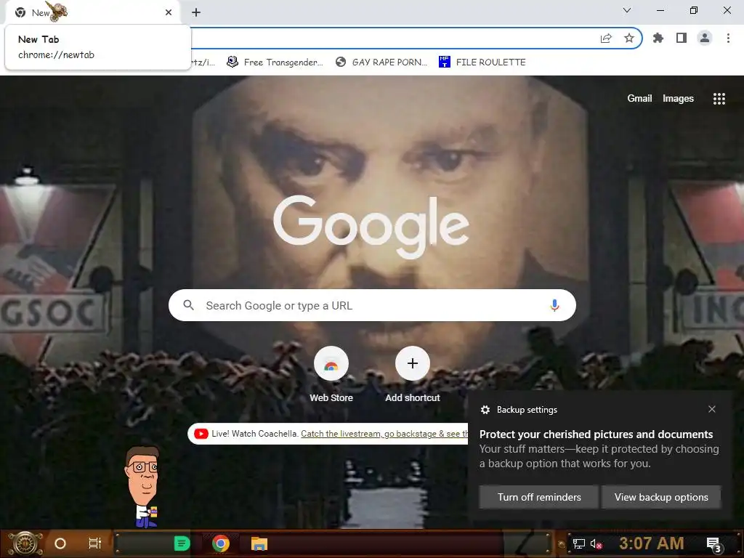Open the Google apps grid

719,98
